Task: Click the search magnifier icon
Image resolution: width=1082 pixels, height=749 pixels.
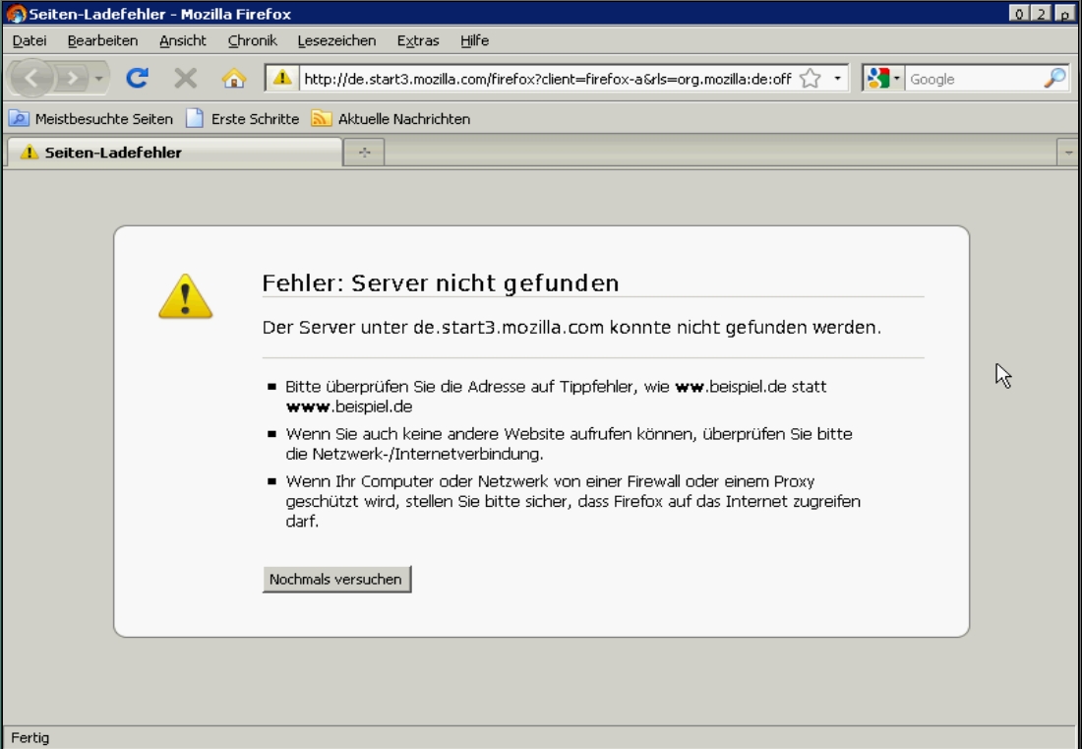Action: tap(1054, 79)
